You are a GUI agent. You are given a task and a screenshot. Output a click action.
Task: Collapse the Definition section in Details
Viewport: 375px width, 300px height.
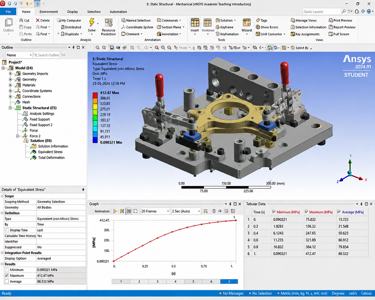click(x=2, y=213)
